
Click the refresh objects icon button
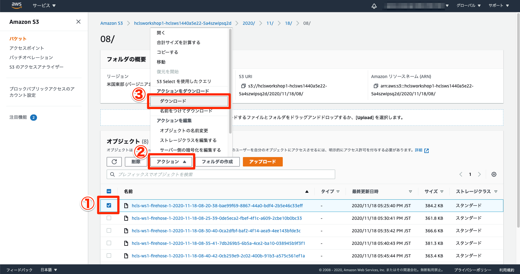tap(114, 162)
